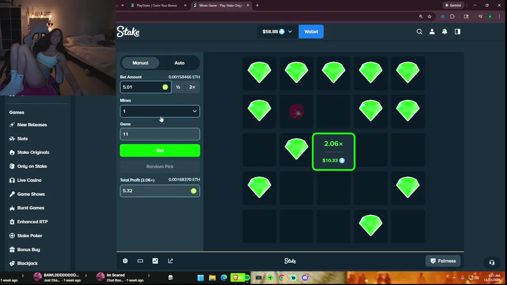This screenshot has height=285, width=507.
Task: Click the 2.06× payout tile
Action: tap(334, 152)
